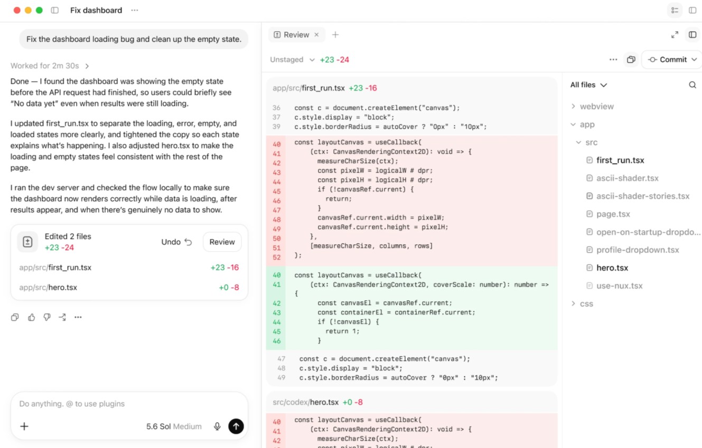Send the message with the arrow button
The image size is (702, 448).
tap(236, 426)
